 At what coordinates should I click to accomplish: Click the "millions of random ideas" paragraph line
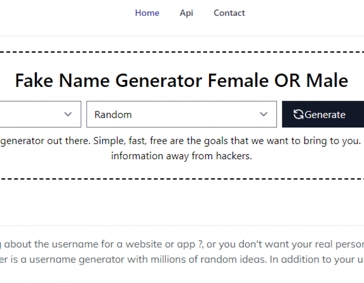click(x=182, y=259)
